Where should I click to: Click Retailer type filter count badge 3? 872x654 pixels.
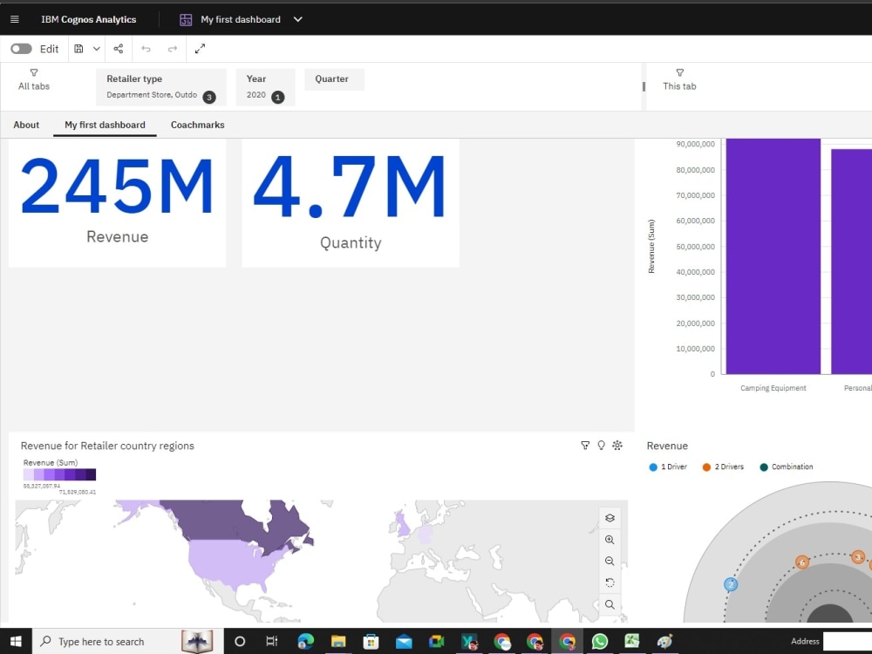coord(209,97)
